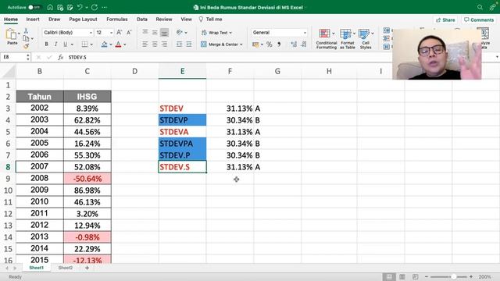Click the Center horizontally alignment icon
The width and height of the screenshot is (500, 281).
[155, 44]
